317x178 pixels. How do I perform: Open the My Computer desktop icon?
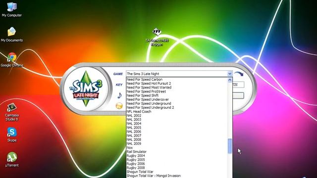(x=12, y=9)
